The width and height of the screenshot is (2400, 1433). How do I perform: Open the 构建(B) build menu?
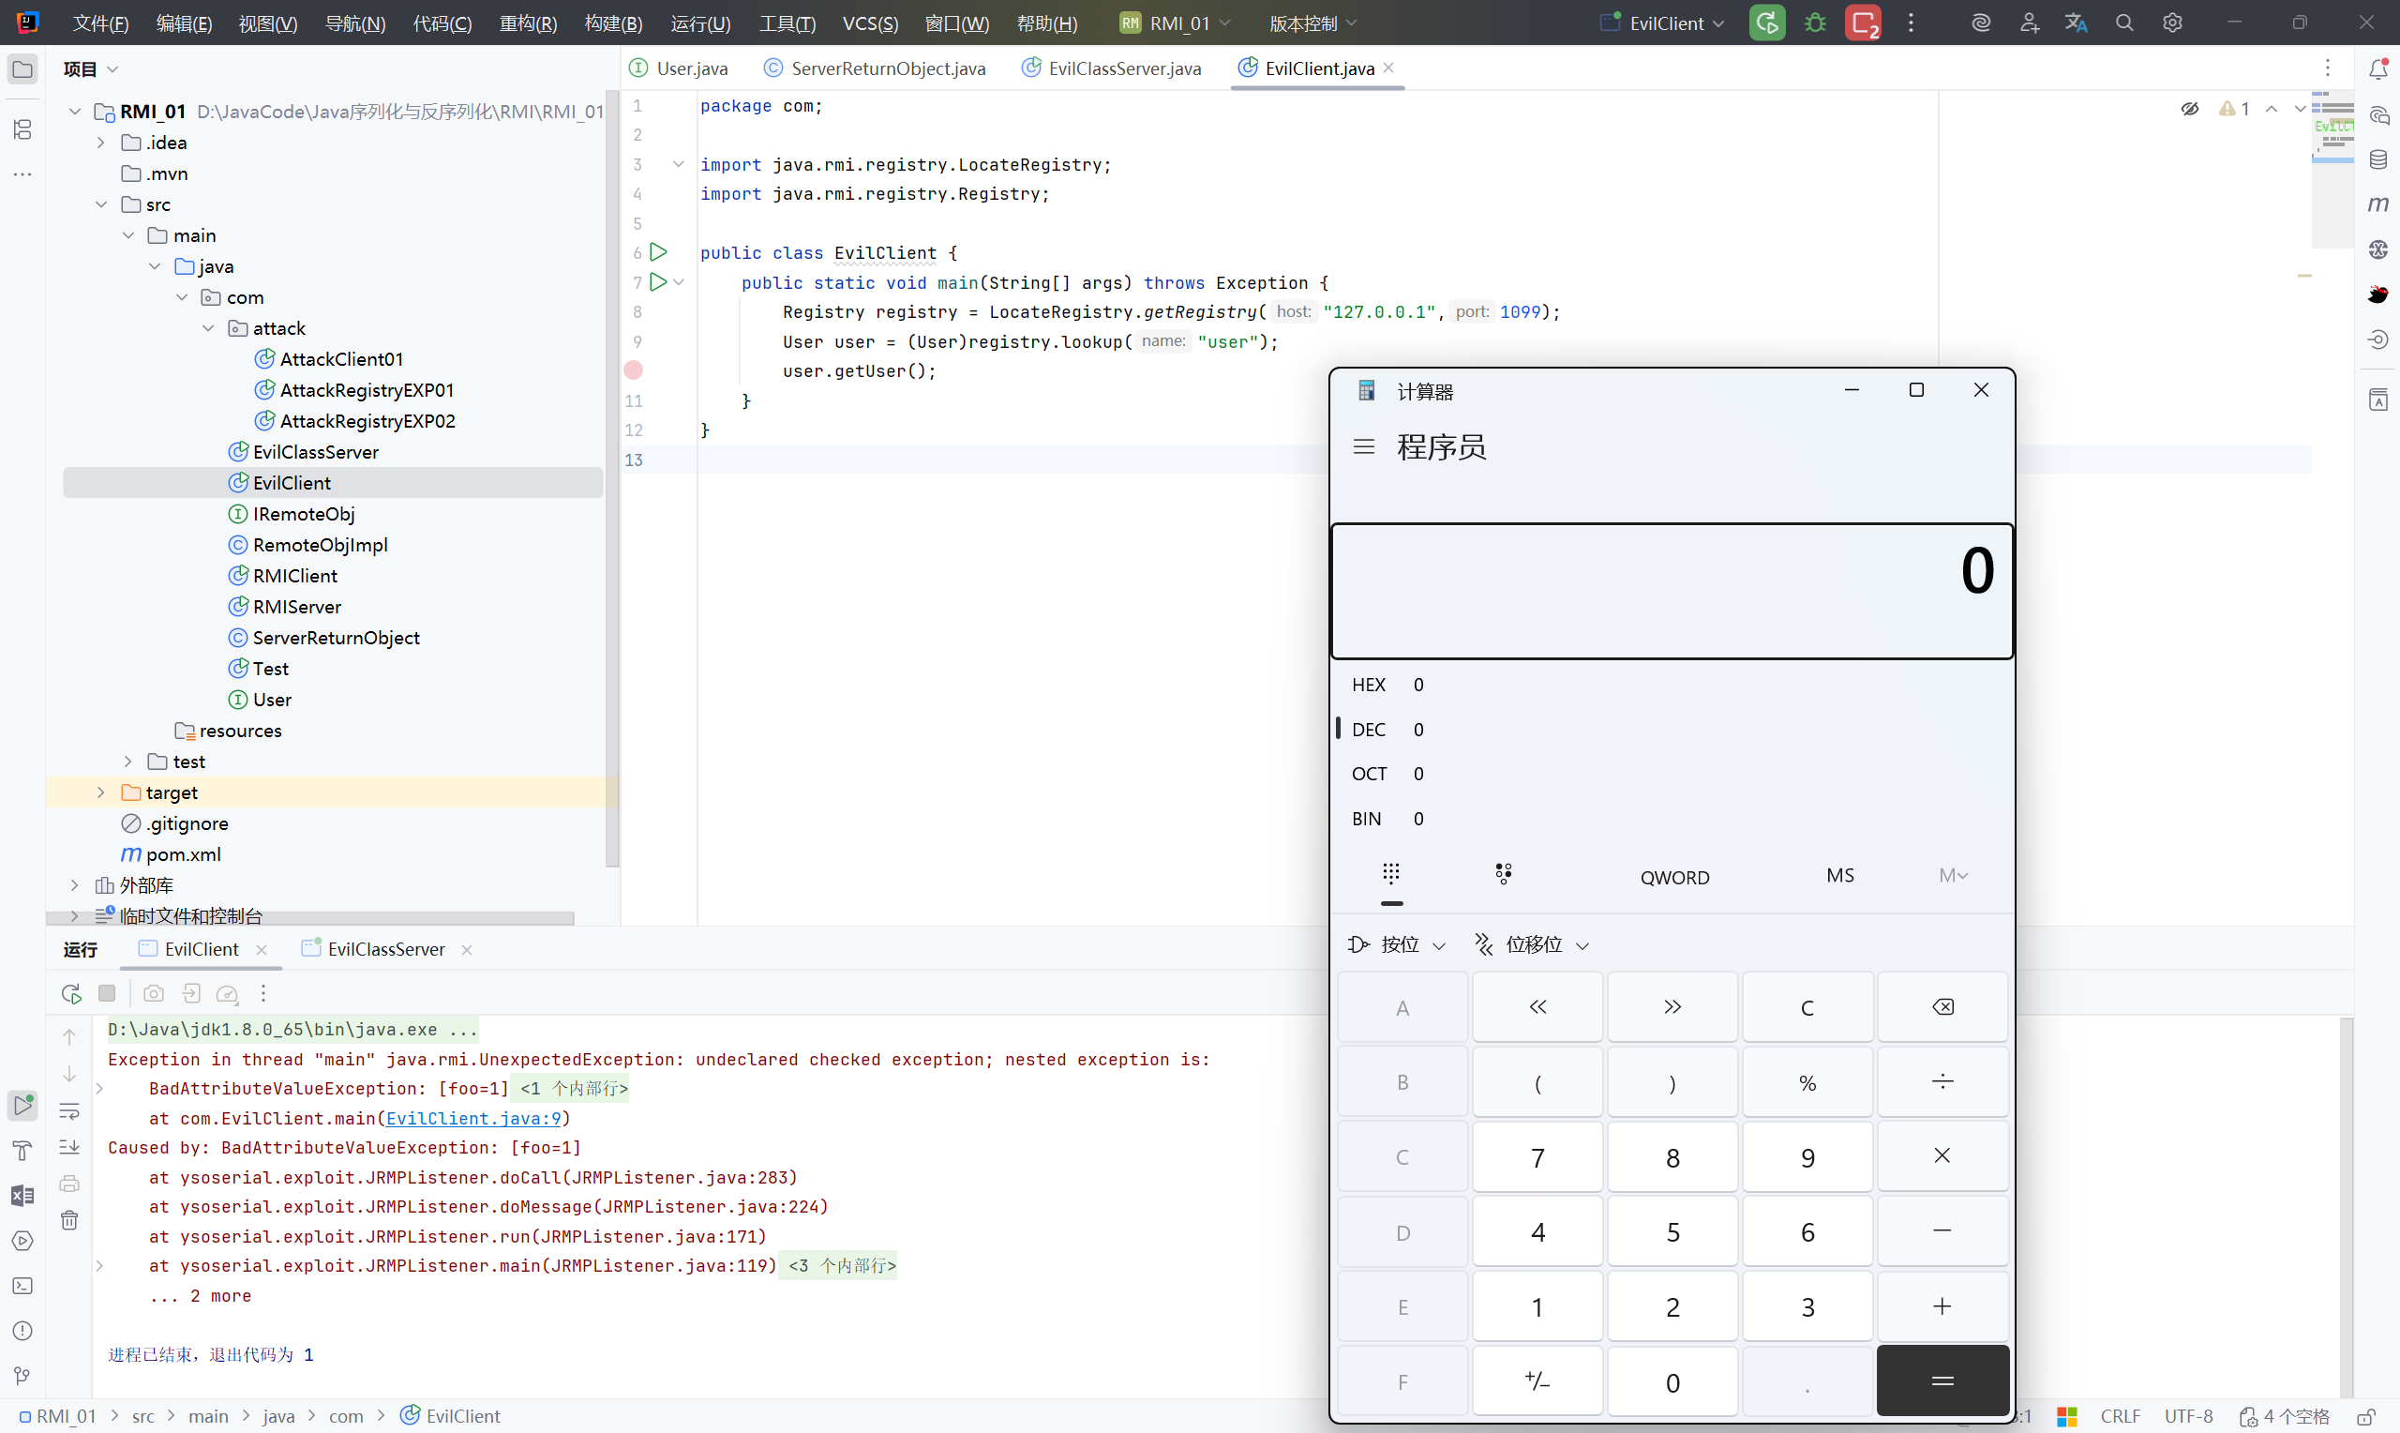coord(613,23)
